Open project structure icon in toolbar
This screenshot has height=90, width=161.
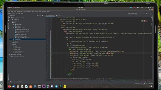[x=150, y=14]
